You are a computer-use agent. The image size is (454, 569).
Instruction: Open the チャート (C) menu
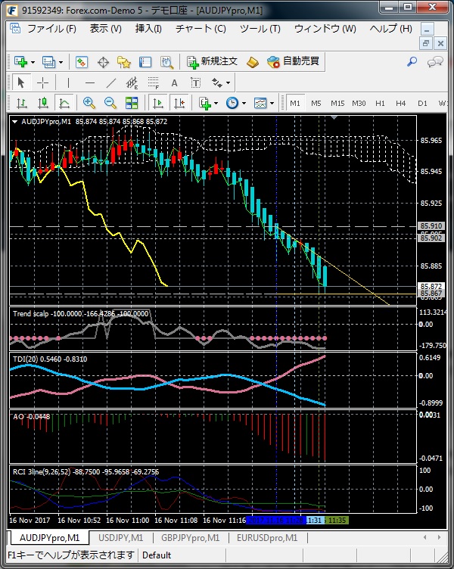point(201,29)
